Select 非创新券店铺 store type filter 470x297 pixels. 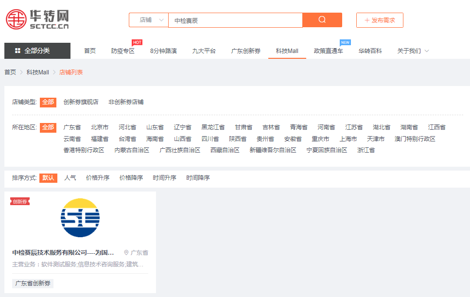(126, 102)
